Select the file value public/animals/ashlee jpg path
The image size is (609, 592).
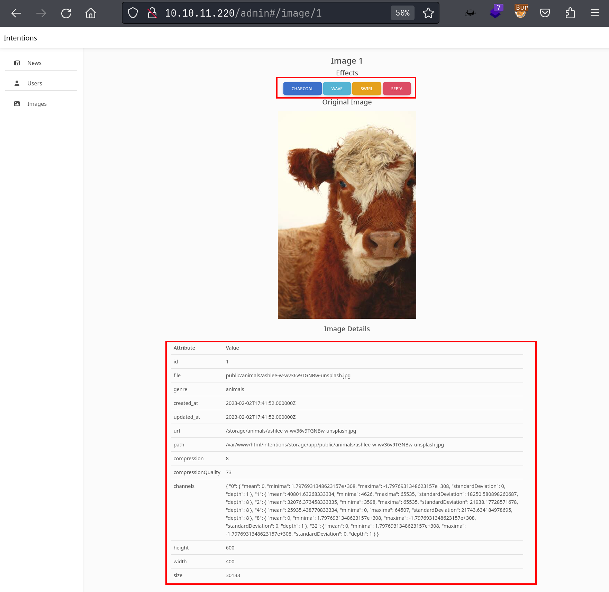point(288,376)
